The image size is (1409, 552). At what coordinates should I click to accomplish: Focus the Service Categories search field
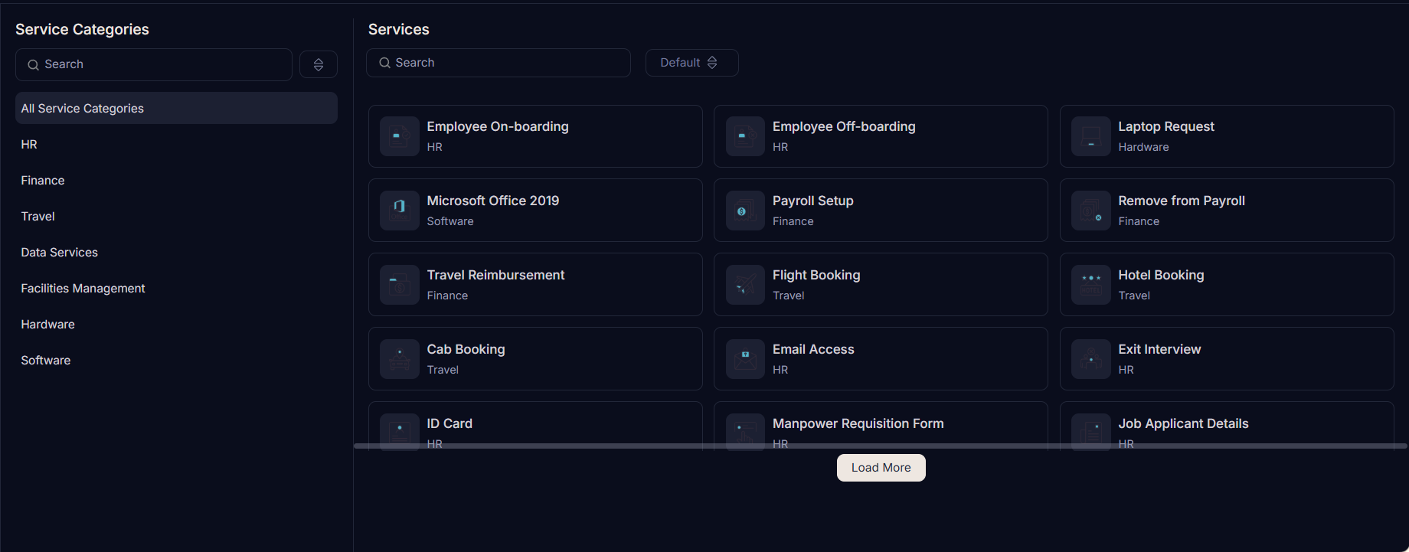click(x=154, y=65)
